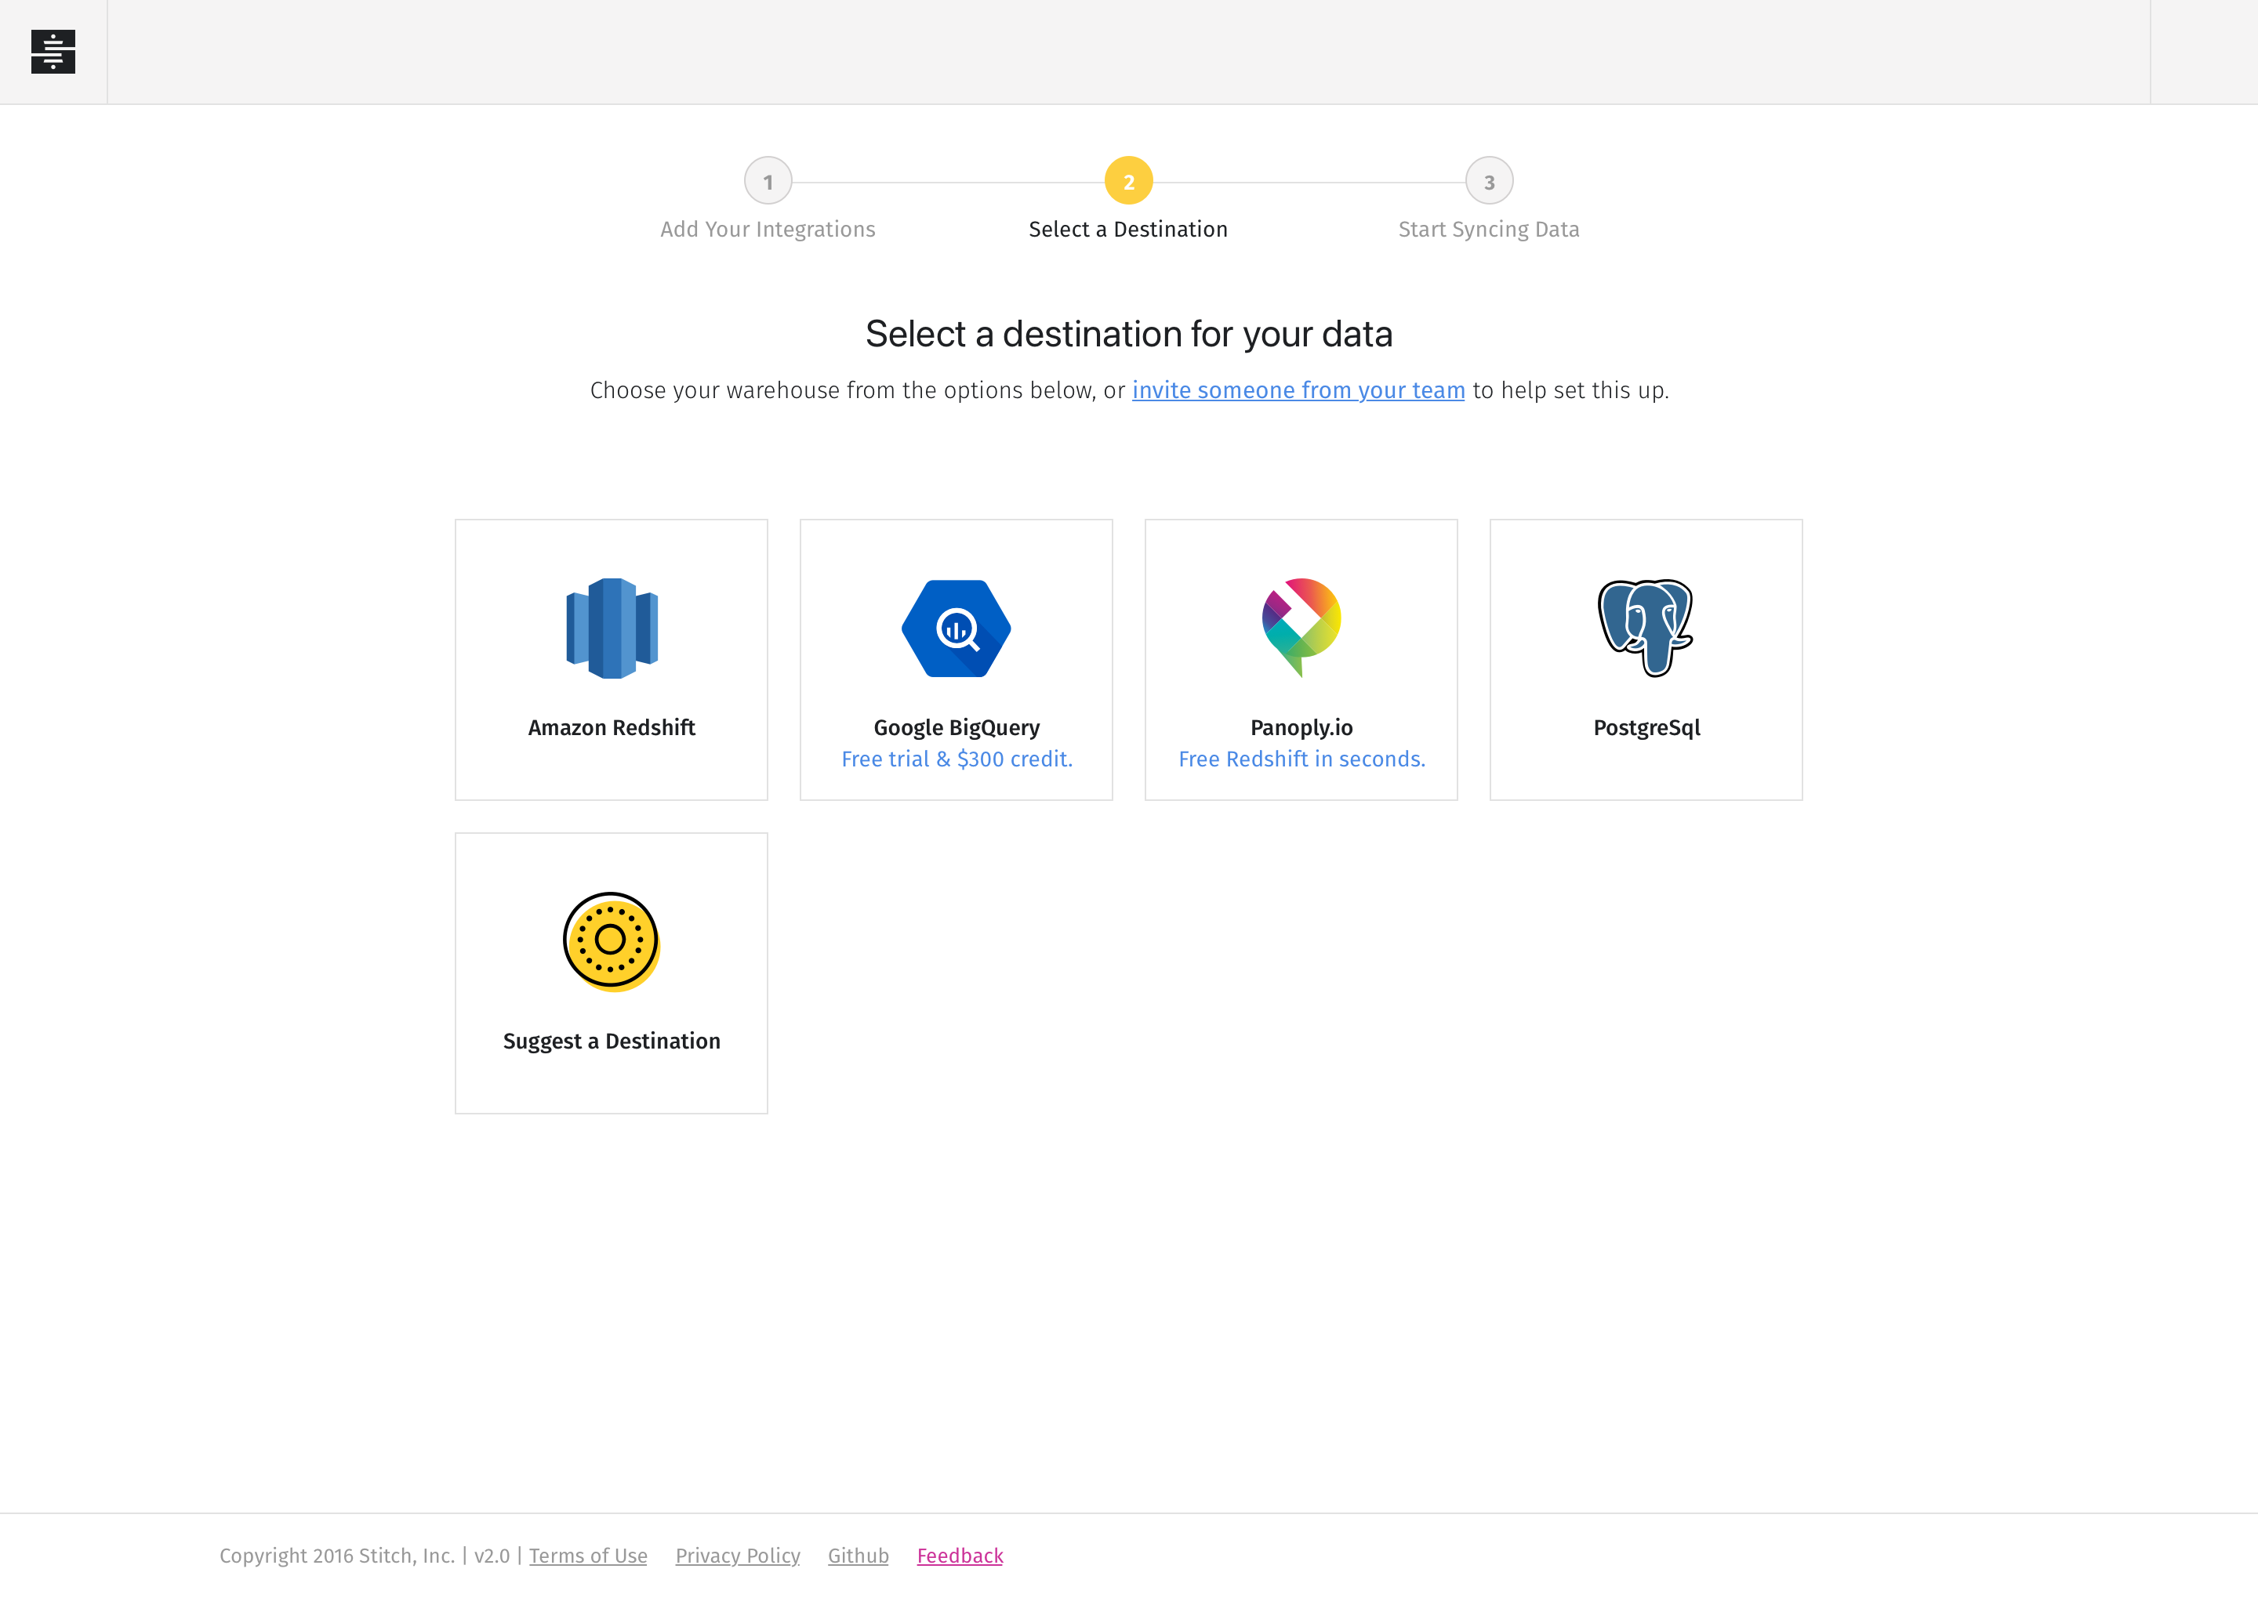The width and height of the screenshot is (2258, 1605).
Task: Open the Add Your Integrations step label
Action: (768, 230)
